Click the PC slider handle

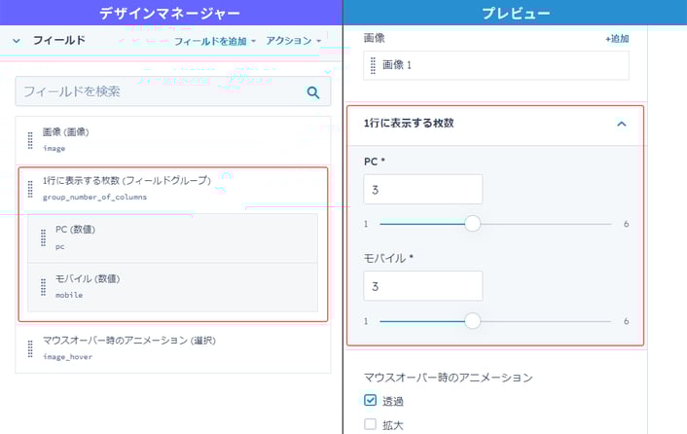point(472,224)
